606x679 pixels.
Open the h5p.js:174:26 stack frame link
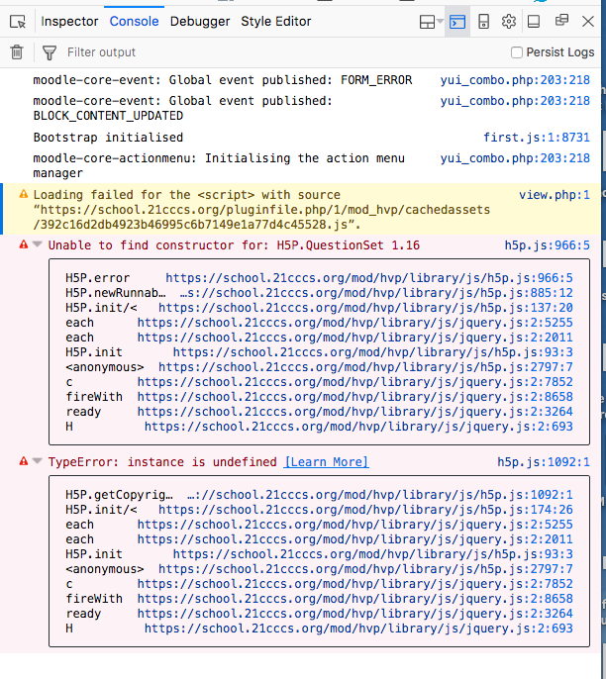point(365,510)
